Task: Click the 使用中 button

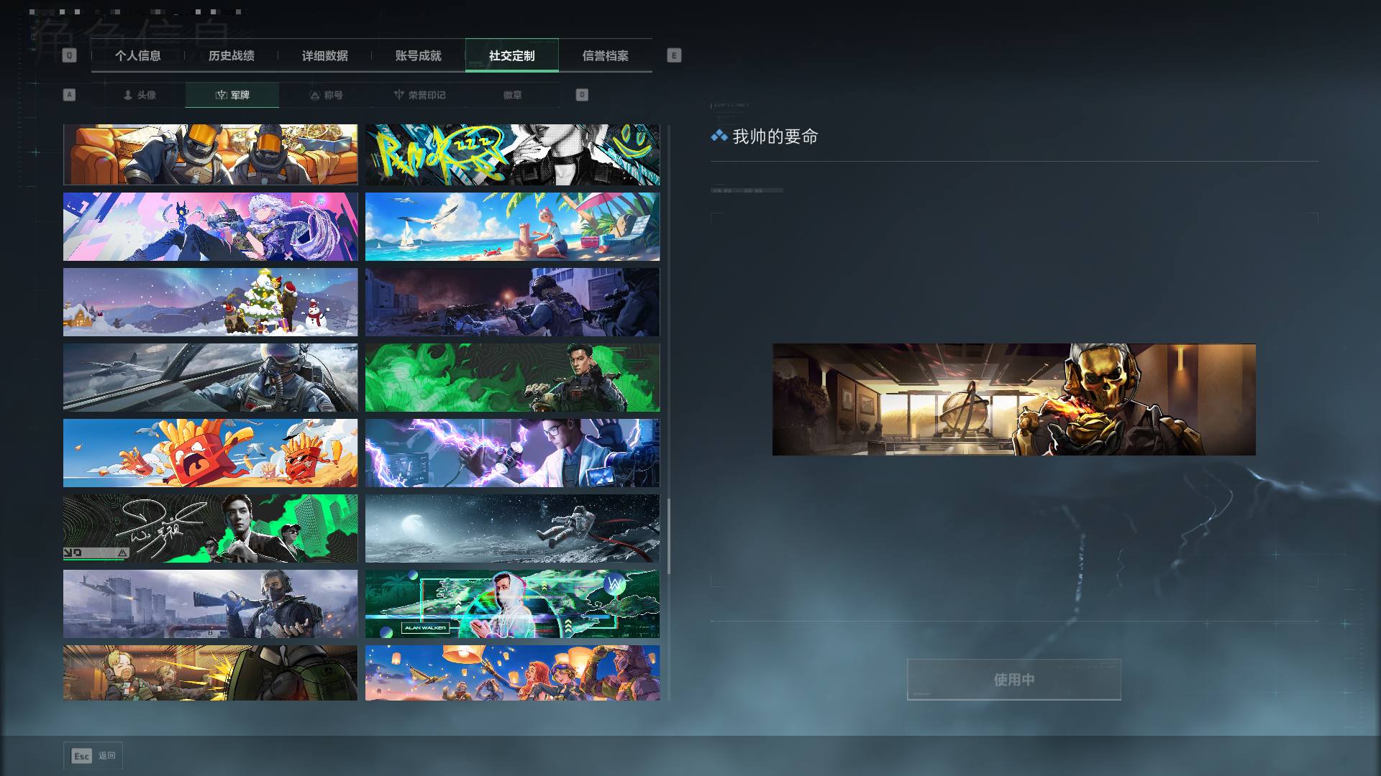Action: click(1013, 679)
